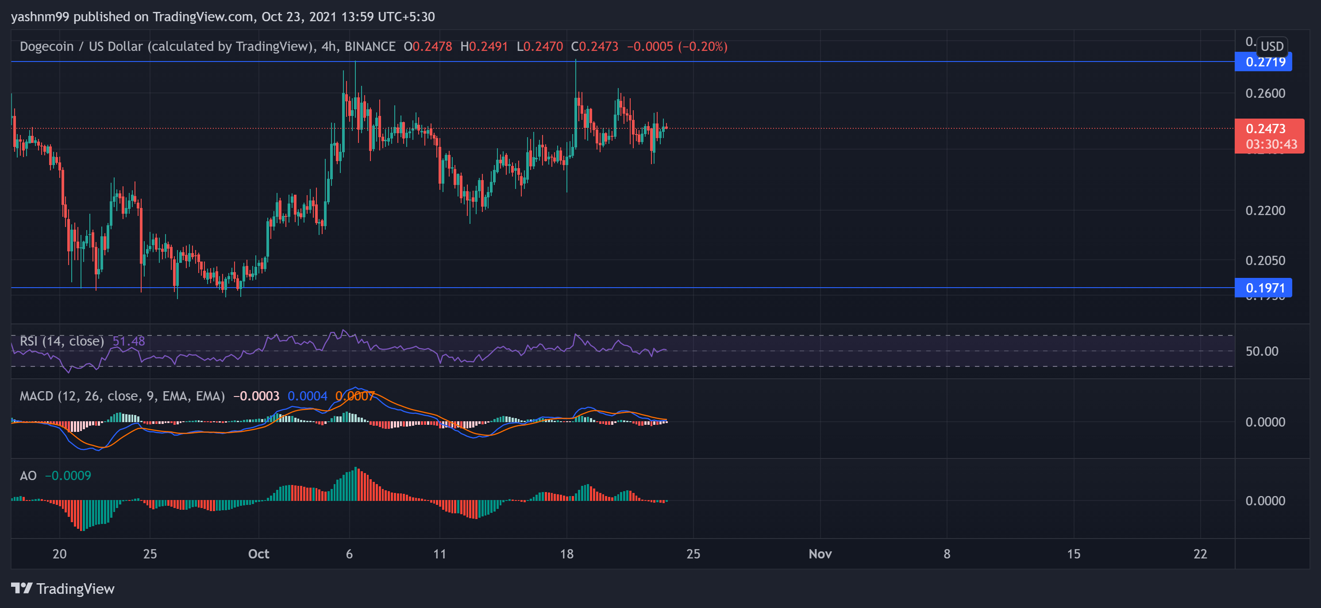Click the AO indicator label
This screenshot has height=608, width=1321.
coord(28,476)
